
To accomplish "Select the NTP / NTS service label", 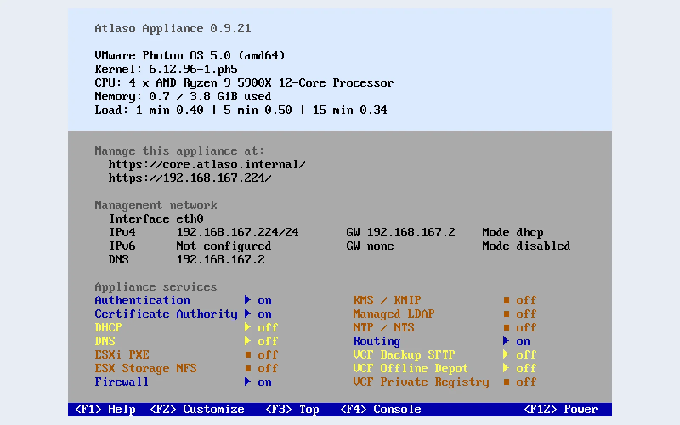I will pyautogui.click(x=384, y=327).
